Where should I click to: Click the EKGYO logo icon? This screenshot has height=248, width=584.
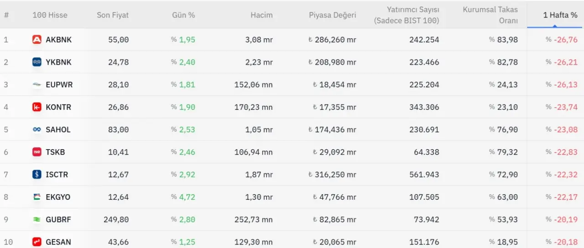37,197
